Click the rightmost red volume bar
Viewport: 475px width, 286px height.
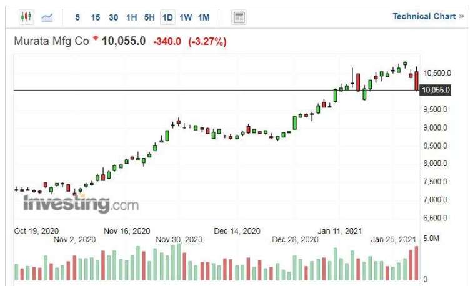coord(416,263)
